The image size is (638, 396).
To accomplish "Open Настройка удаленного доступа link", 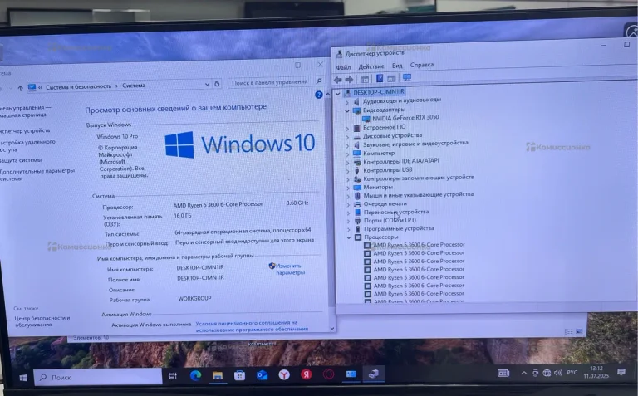I will click(27, 146).
